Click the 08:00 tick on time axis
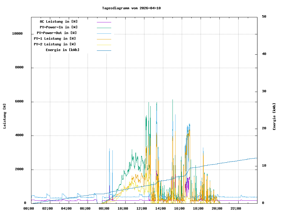The height and width of the screenshot is (215, 287). 104,208
